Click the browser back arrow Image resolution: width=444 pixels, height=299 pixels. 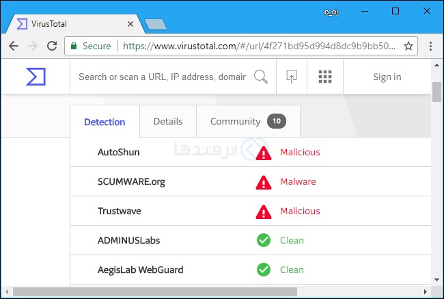pyautogui.click(x=13, y=46)
